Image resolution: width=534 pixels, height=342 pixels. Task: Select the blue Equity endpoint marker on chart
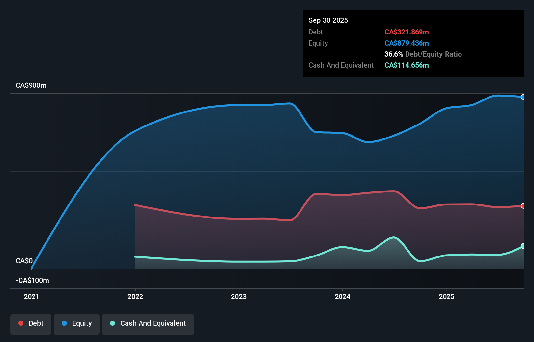click(x=523, y=97)
